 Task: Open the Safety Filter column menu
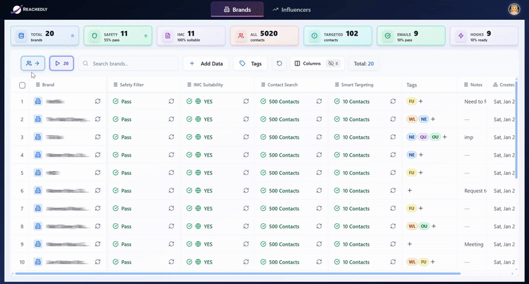(x=116, y=85)
